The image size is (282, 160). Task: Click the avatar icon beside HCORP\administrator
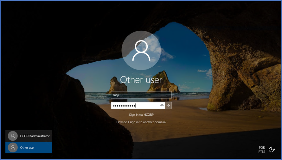13,136
